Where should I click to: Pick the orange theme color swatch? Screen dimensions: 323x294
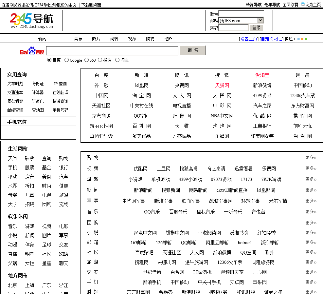[302, 39]
